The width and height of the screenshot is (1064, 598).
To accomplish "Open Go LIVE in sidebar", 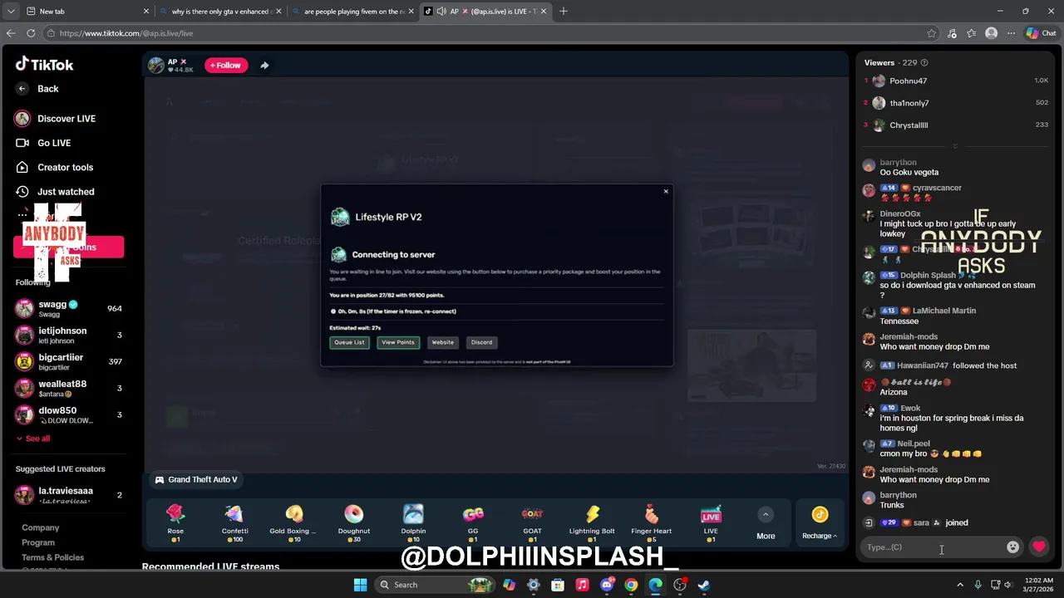I will [43, 143].
